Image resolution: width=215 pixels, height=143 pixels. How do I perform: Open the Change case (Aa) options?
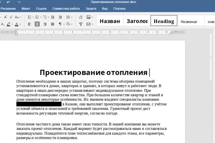click(18, 17)
